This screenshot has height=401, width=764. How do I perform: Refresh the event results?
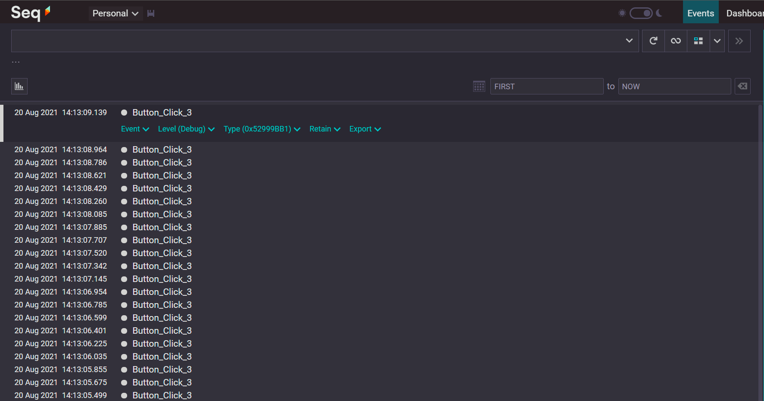click(653, 41)
